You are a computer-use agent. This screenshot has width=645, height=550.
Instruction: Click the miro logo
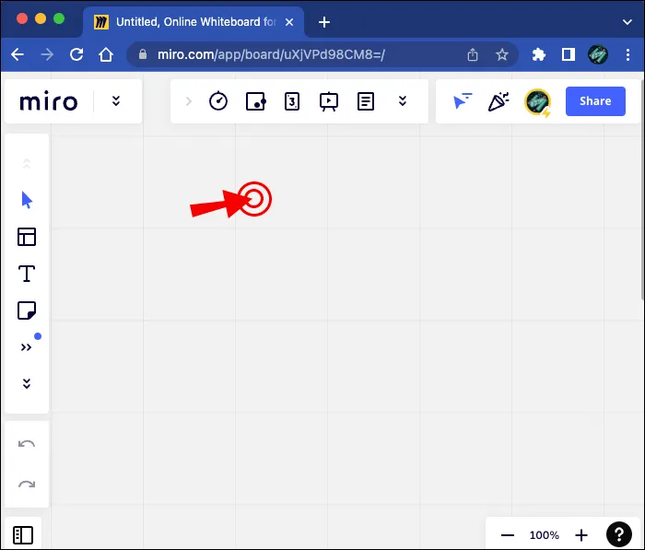[49, 101]
